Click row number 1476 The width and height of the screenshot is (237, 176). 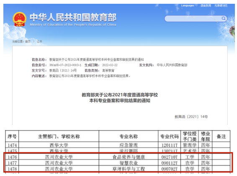pos(12,157)
